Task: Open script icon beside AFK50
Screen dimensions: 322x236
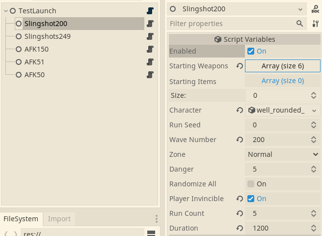Action: click(x=150, y=75)
